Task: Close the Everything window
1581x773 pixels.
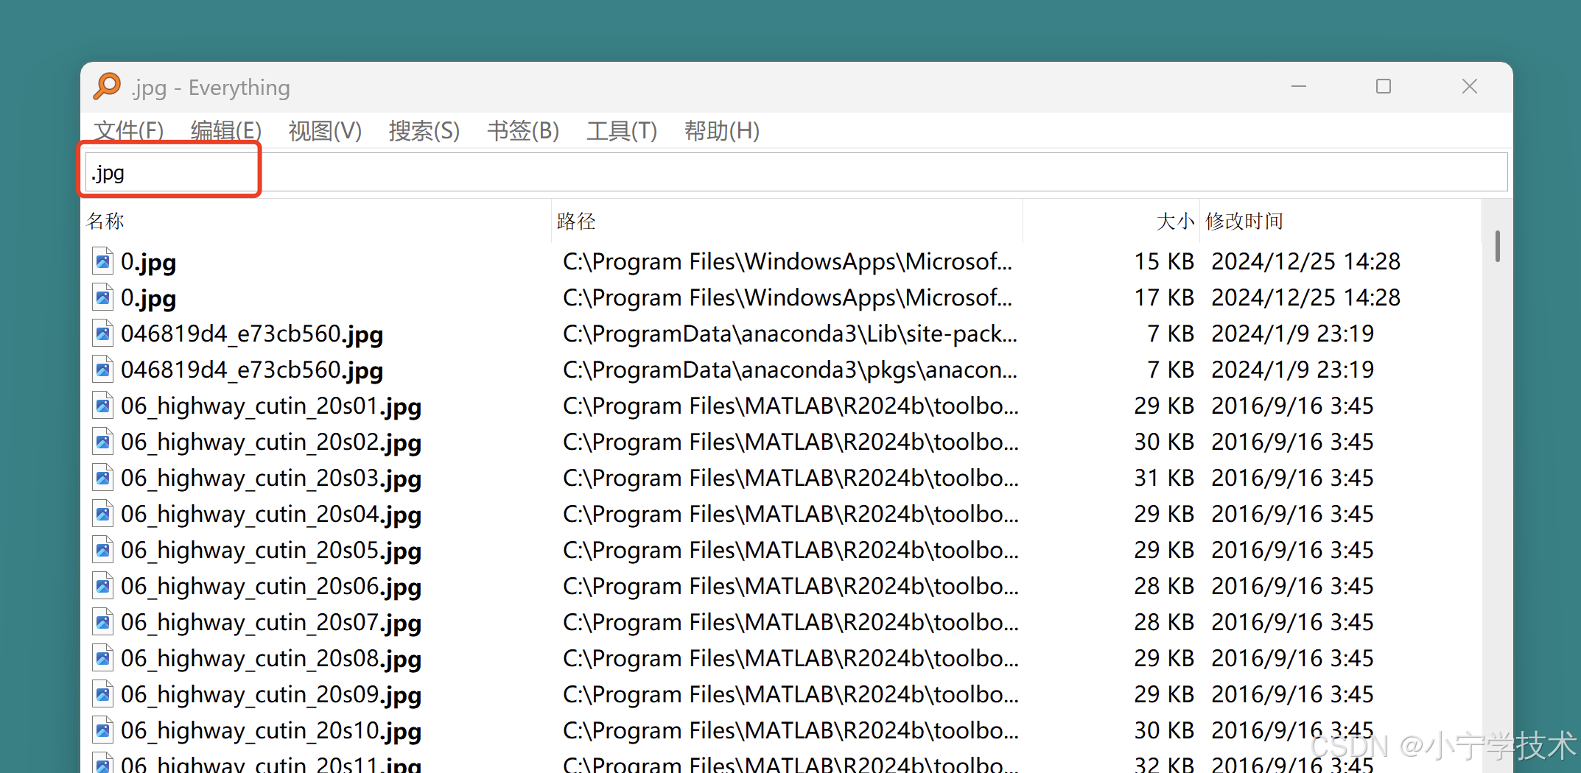Action: (1470, 87)
